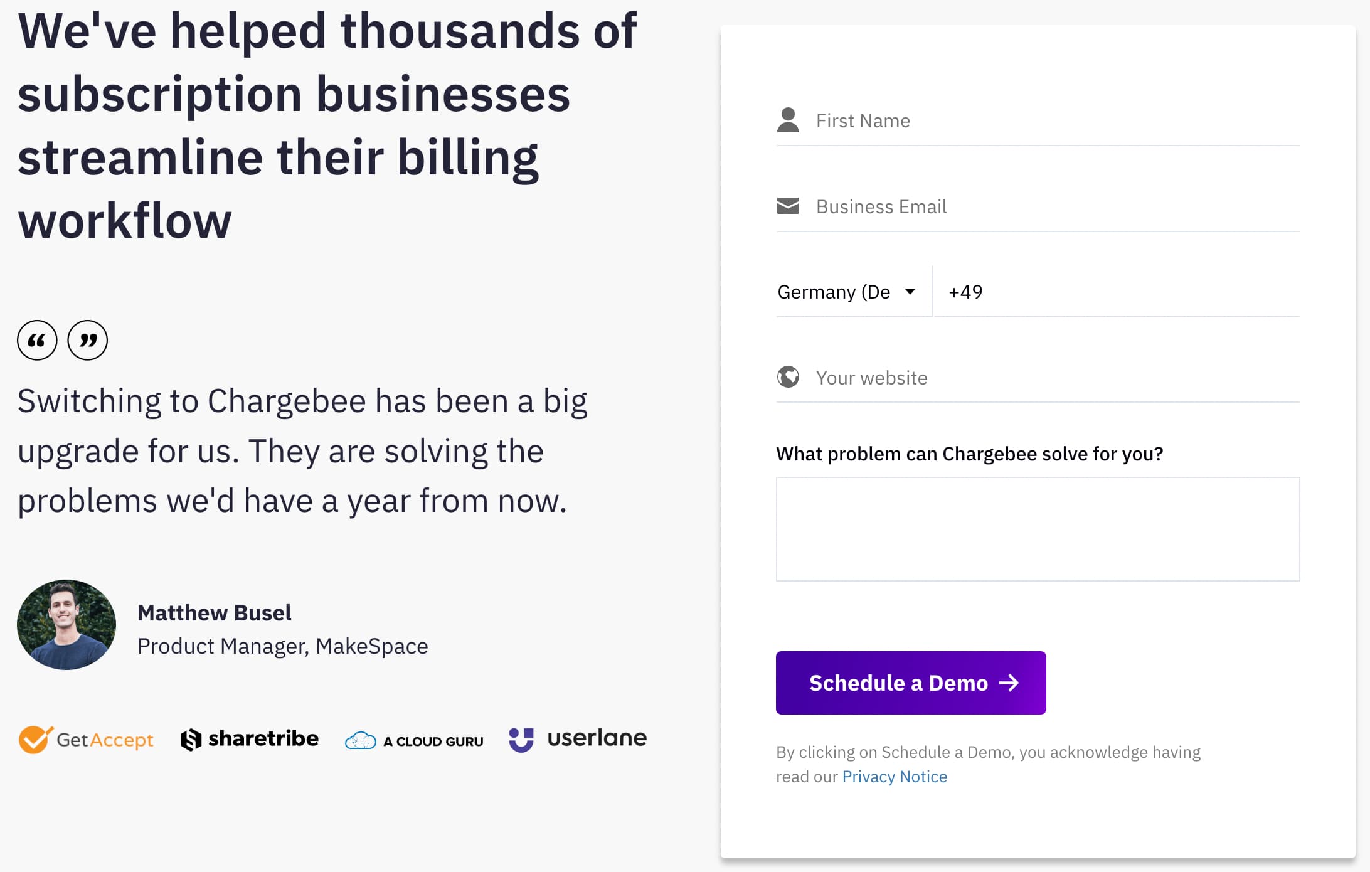The image size is (1370, 872).
Task: Click the A Cloud Guru logo
Action: [414, 741]
